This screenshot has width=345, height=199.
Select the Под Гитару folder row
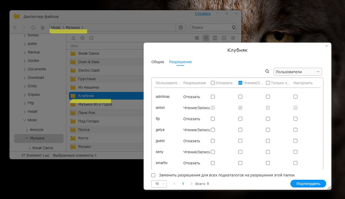(106, 121)
